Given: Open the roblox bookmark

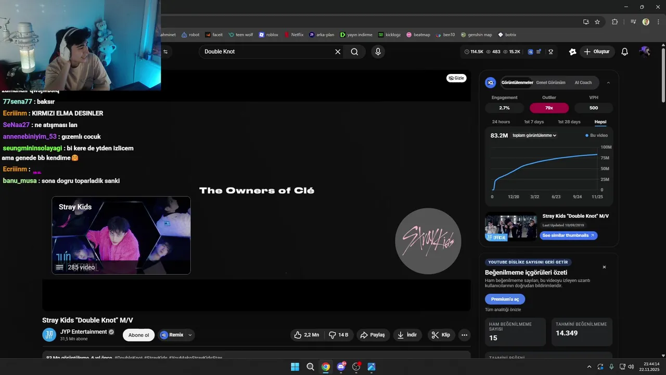Looking at the screenshot, I should click(268, 35).
